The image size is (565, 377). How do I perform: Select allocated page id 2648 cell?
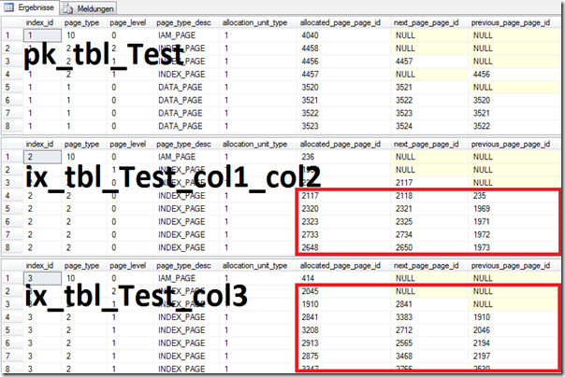pos(343,247)
